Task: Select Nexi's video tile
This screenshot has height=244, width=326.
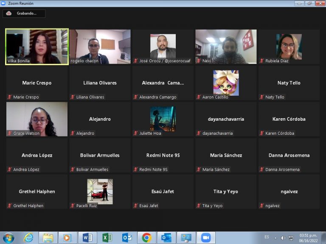Action: pyautogui.click(x=226, y=47)
